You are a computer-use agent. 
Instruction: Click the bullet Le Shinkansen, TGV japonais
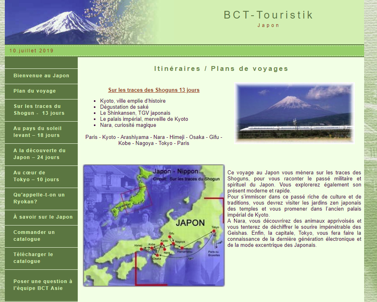pyautogui.click(x=135, y=113)
